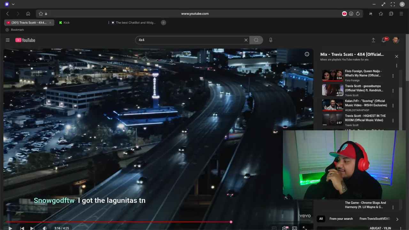The height and width of the screenshot is (230, 409).
Task: Clear the 4x4 search query
Action: point(246,40)
